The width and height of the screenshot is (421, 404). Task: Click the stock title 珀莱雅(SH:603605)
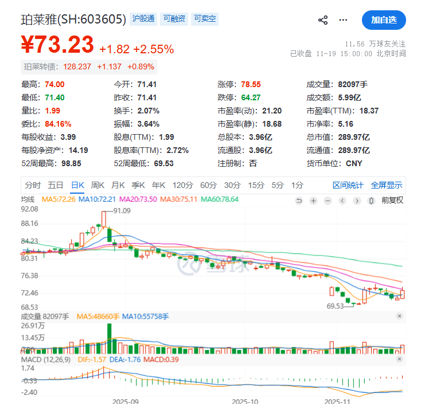tap(73, 19)
